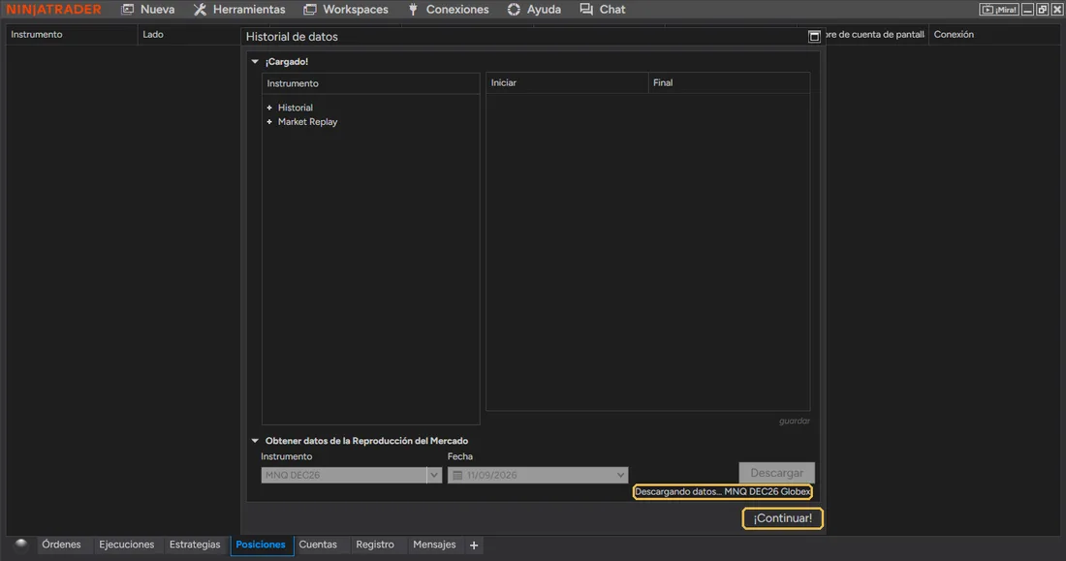Open the Ayuda menu
The image size is (1066, 561).
[534, 10]
